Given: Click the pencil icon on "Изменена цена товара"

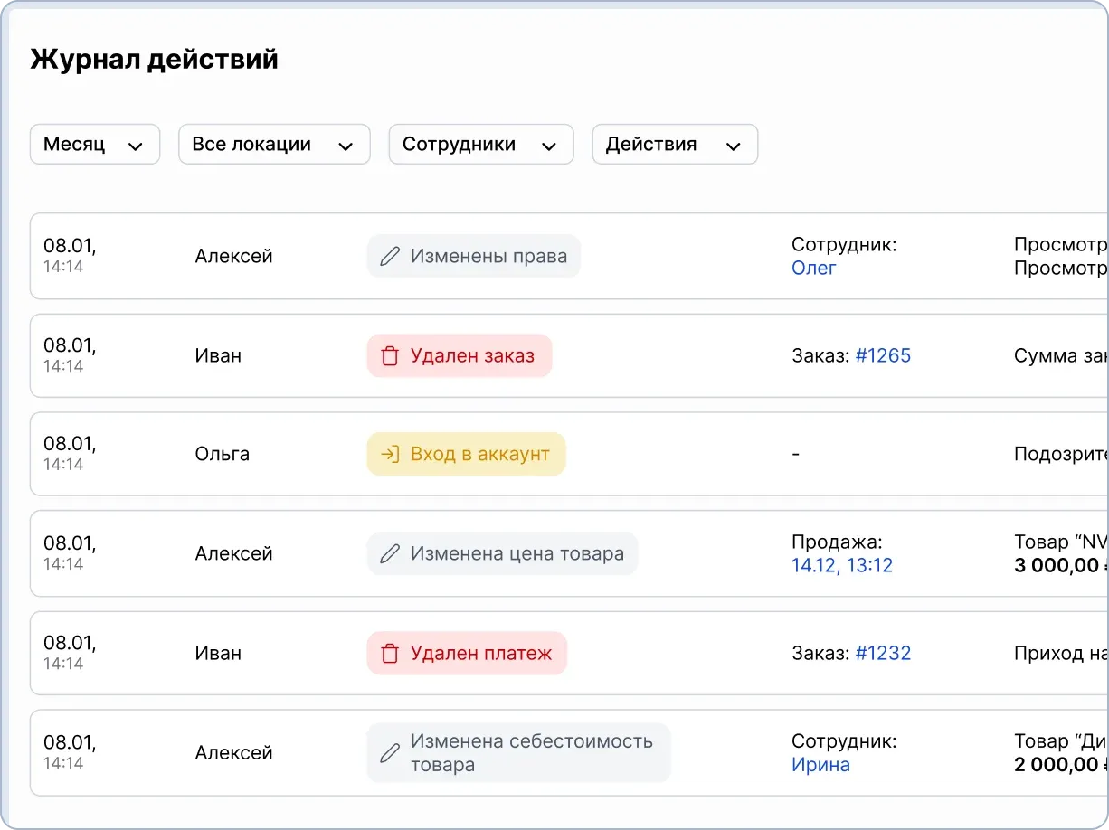Looking at the screenshot, I should pos(389,553).
